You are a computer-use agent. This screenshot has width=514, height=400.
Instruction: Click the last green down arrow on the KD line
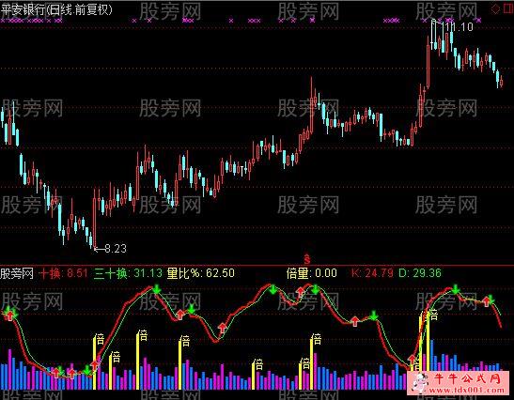point(491,299)
